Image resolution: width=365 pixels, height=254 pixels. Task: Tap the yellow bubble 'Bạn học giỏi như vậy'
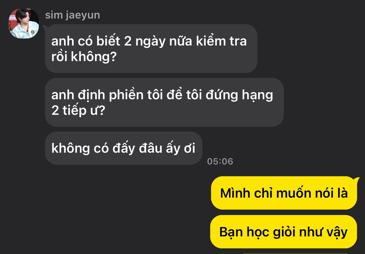283,232
